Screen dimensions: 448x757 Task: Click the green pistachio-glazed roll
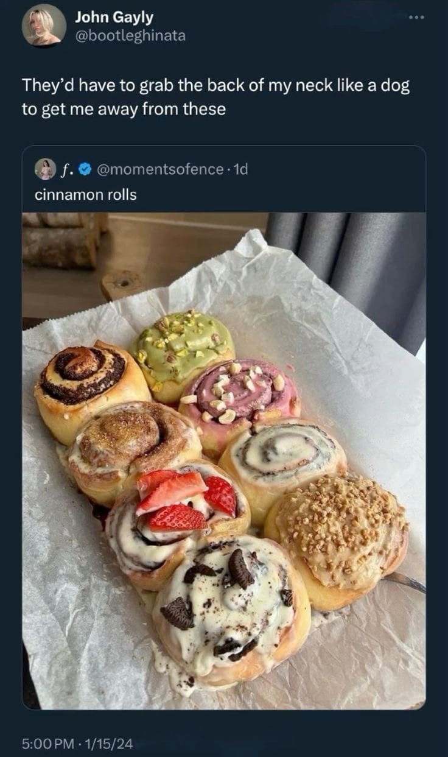coord(181,353)
